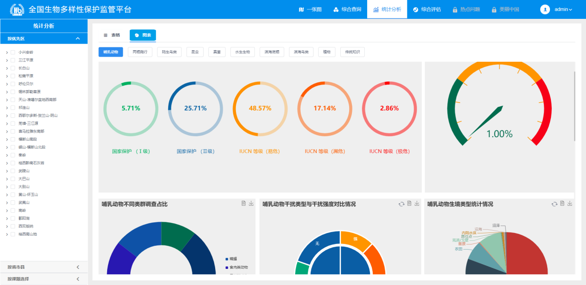Expand the 鄱阳湖 tree node arrow

click(7, 218)
